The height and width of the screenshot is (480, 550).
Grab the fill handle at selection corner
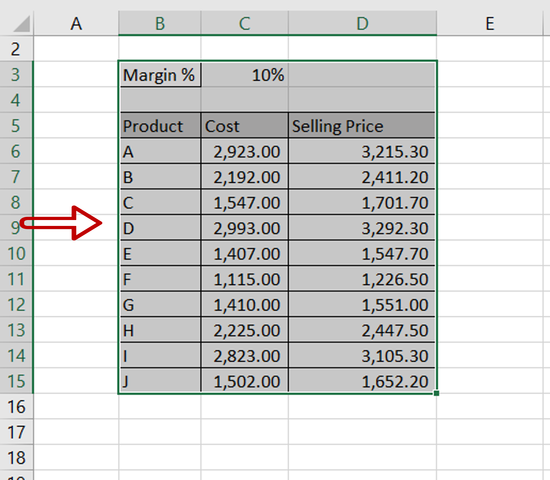pyautogui.click(x=437, y=393)
